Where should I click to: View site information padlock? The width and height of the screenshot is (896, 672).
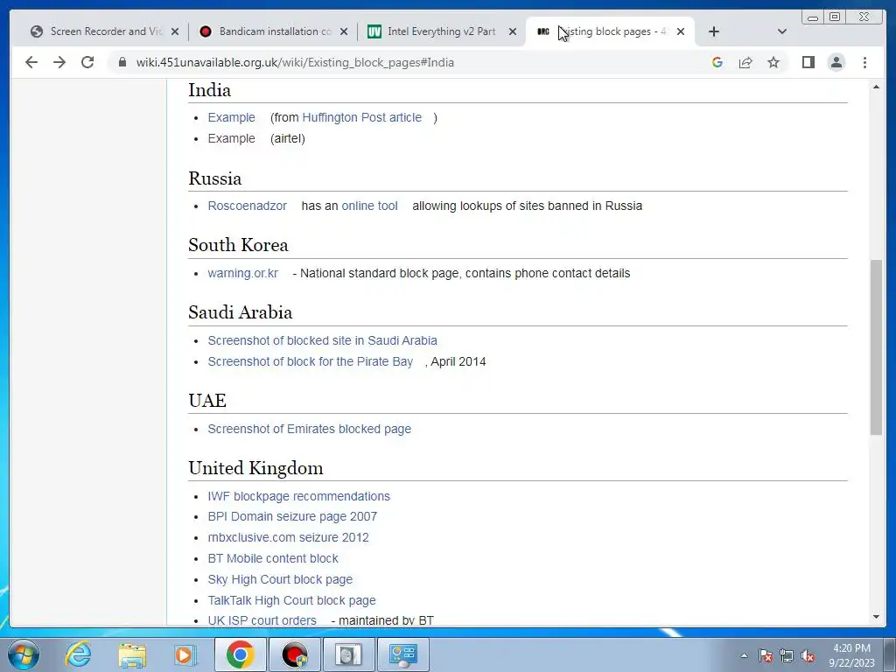(x=122, y=62)
